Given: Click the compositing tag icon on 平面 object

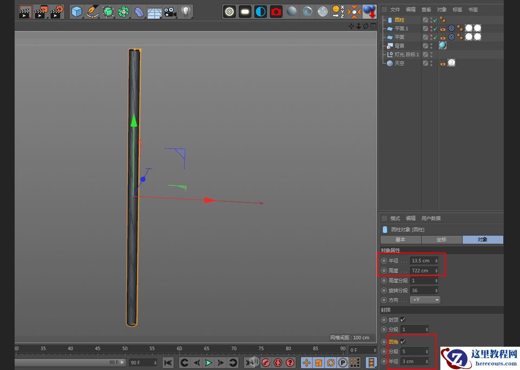Looking at the screenshot, I should tap(452, 37).
